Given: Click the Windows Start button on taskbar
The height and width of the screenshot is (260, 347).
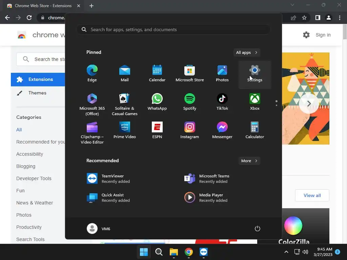Looking at the screenshot, I should point(144,252).
